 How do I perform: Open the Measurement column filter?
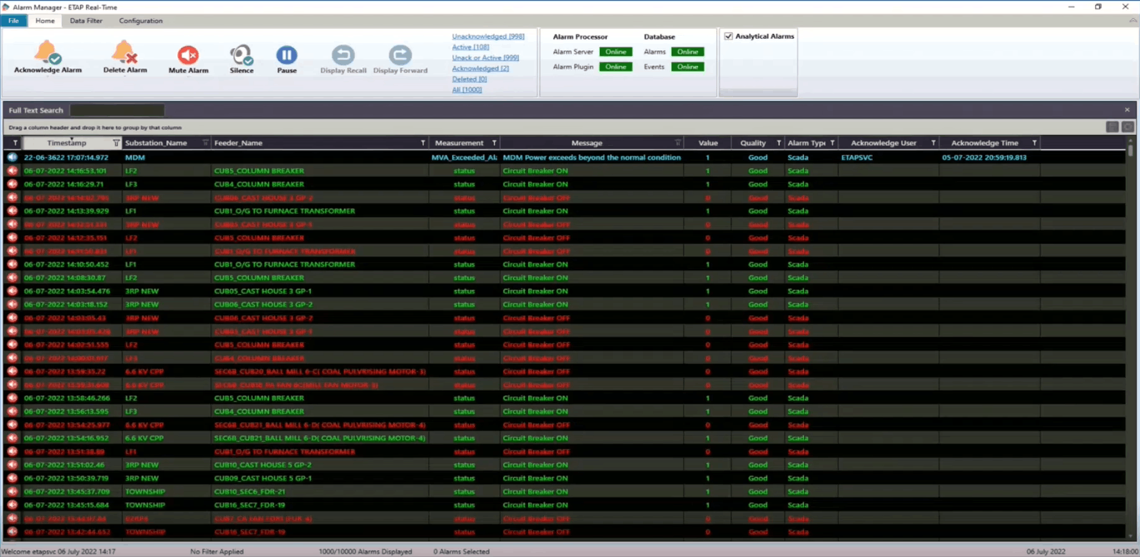[x=494, y=143]
